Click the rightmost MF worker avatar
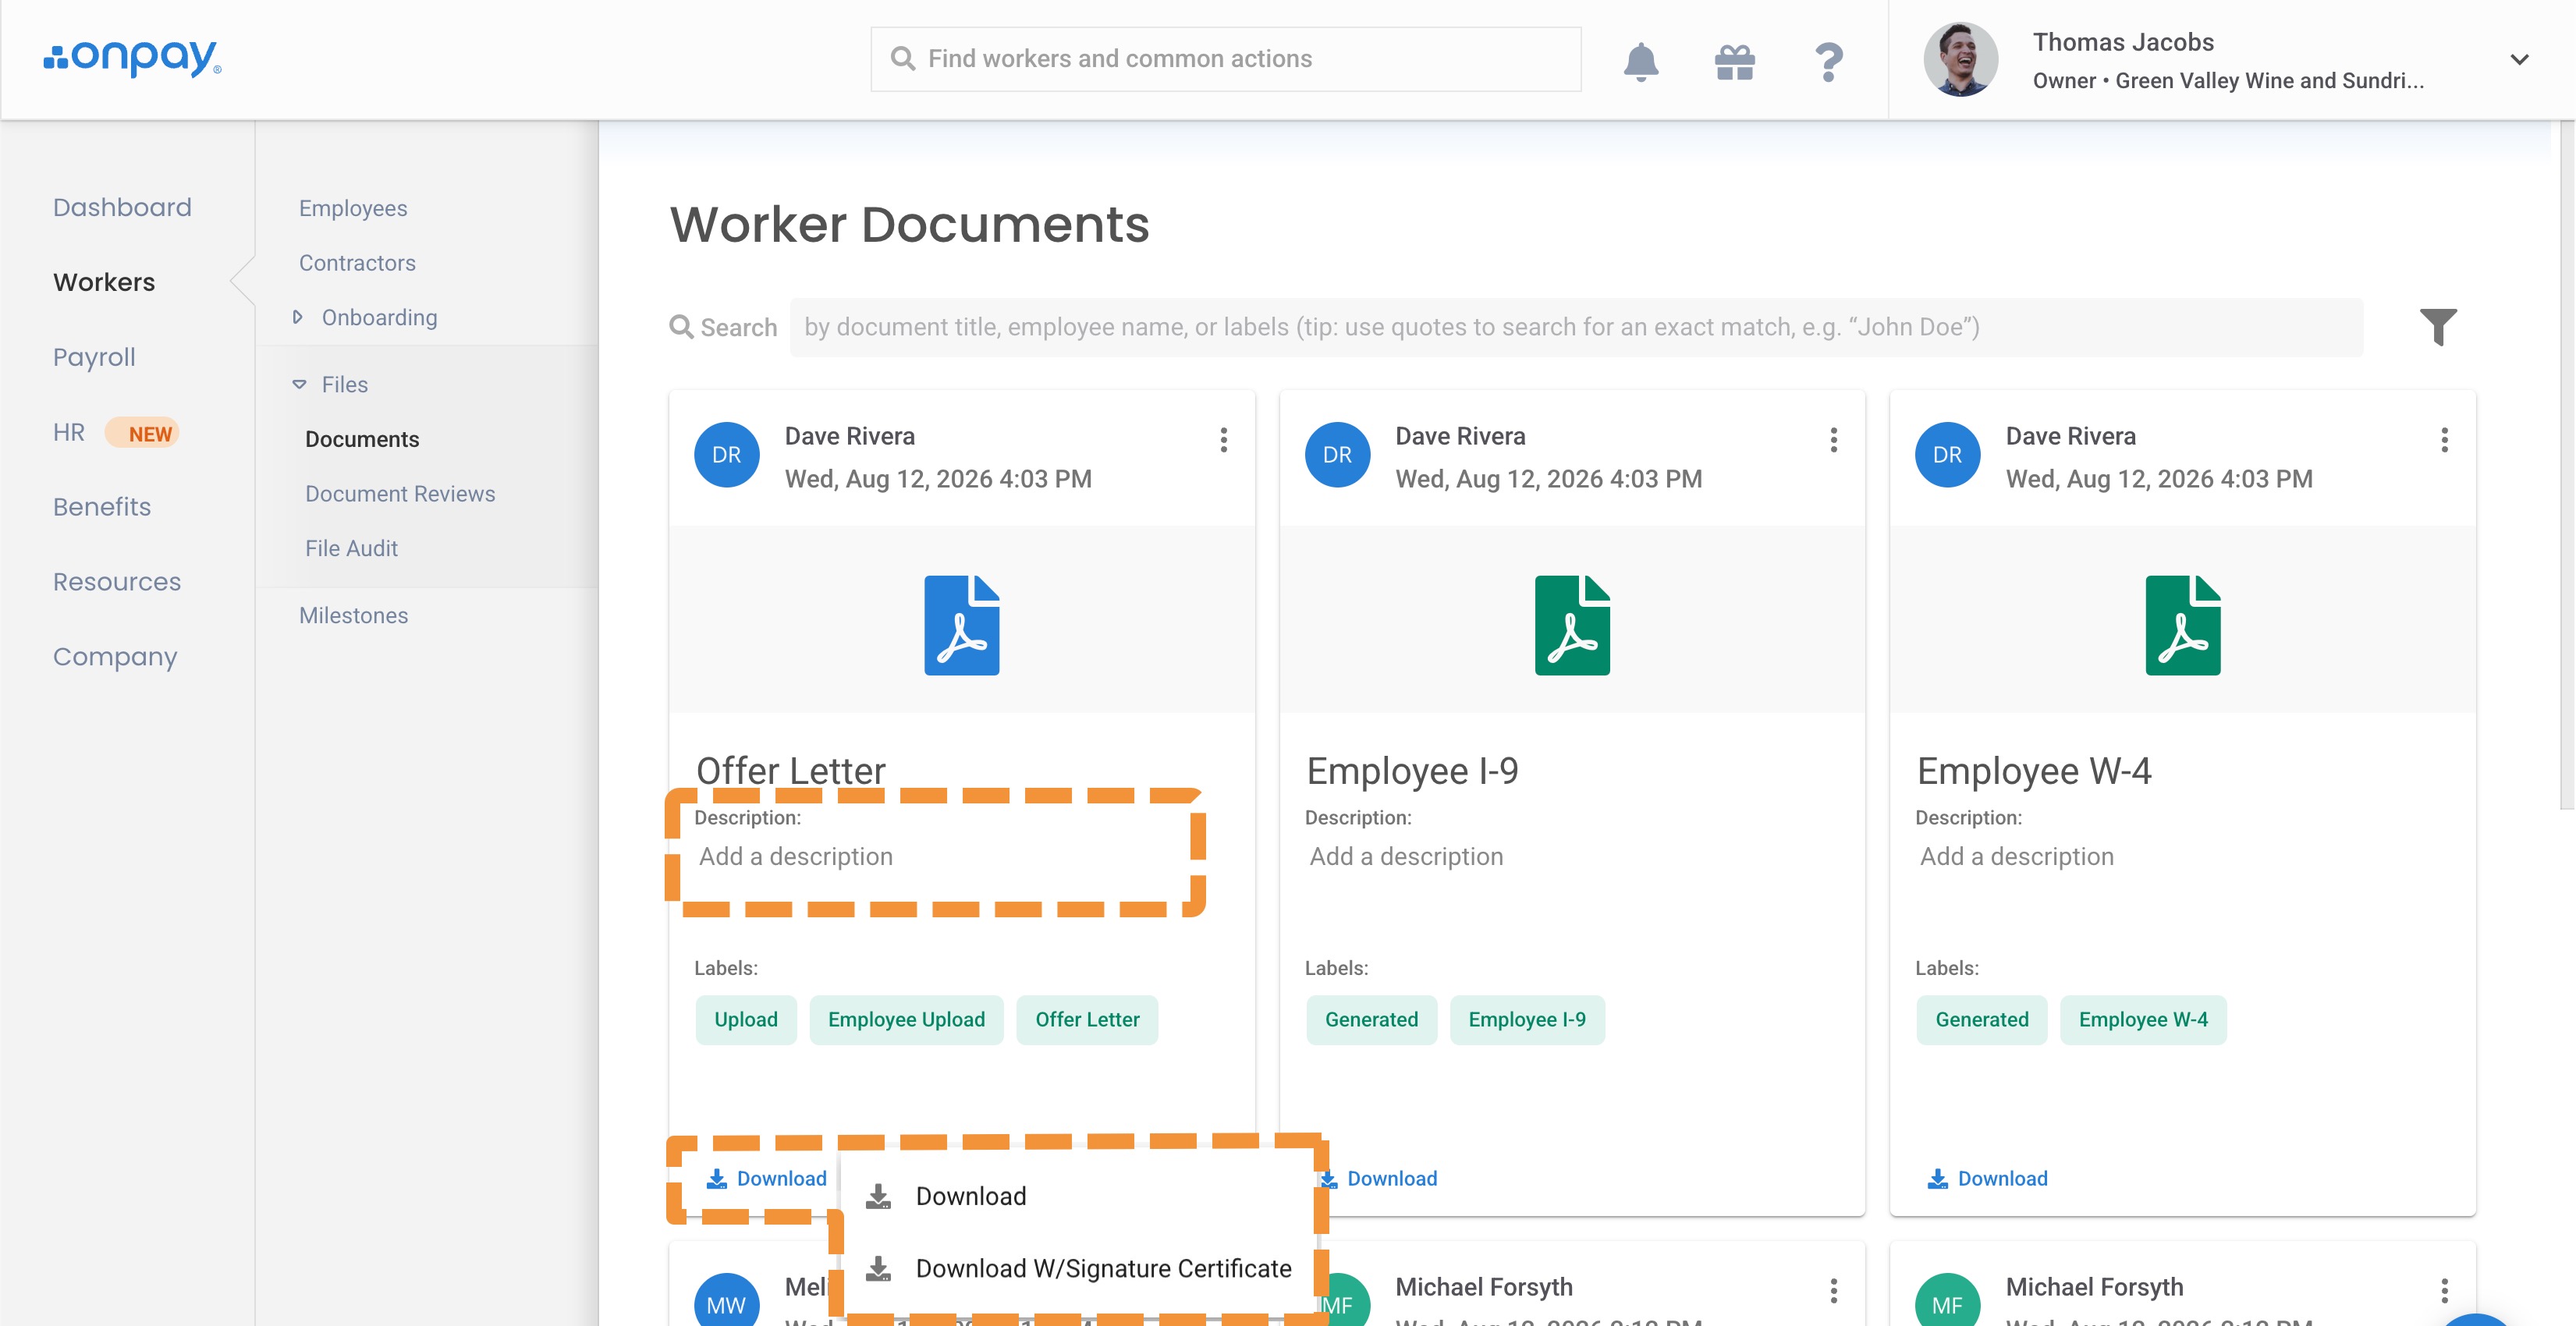Screen dimensions: 2576x1326 coord(1947,1300)
